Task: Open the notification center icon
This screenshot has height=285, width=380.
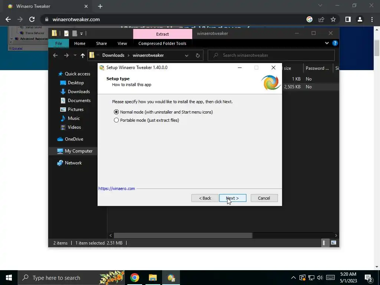Action: [368, 278]
